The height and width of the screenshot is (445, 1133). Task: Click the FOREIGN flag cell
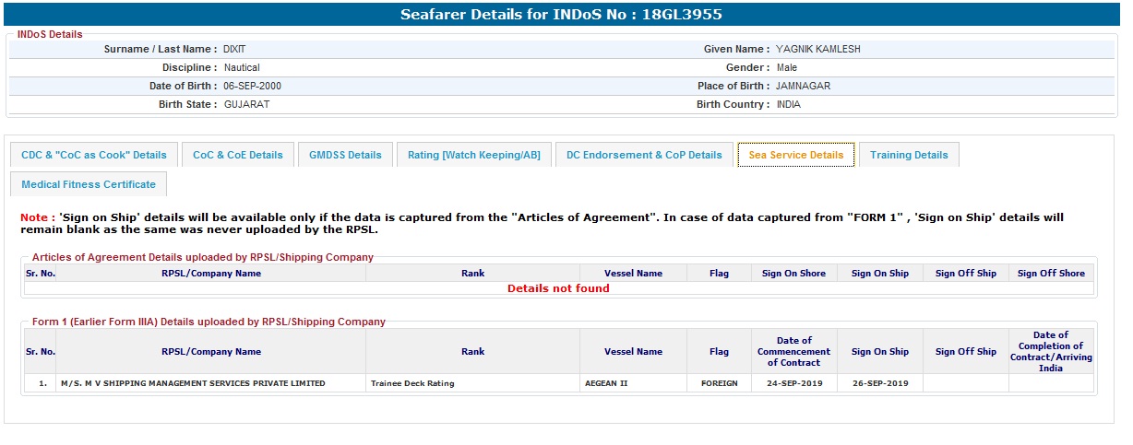pyautogui.click(x=719, y=383)
